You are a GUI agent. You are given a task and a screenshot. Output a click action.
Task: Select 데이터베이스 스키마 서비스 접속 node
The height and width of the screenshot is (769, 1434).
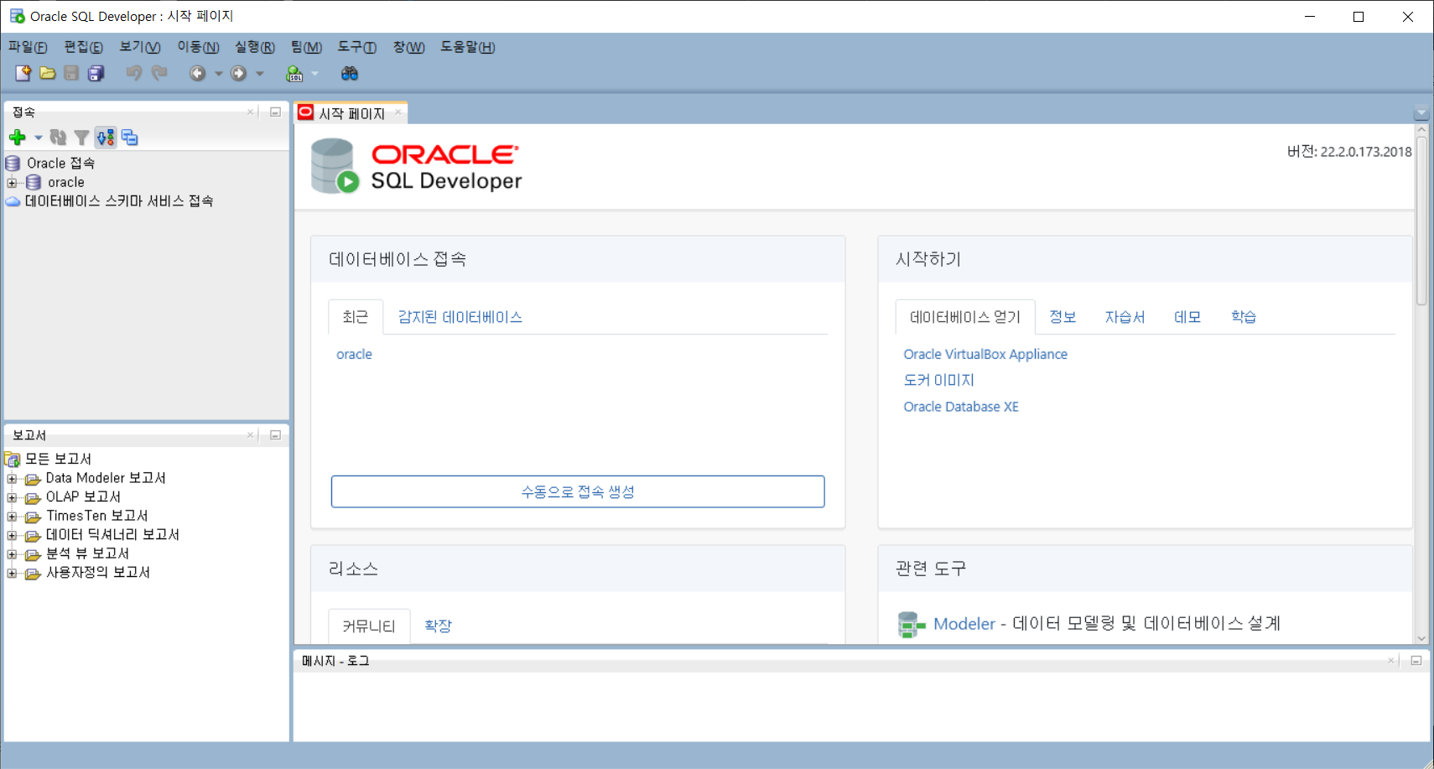[119, 201]
